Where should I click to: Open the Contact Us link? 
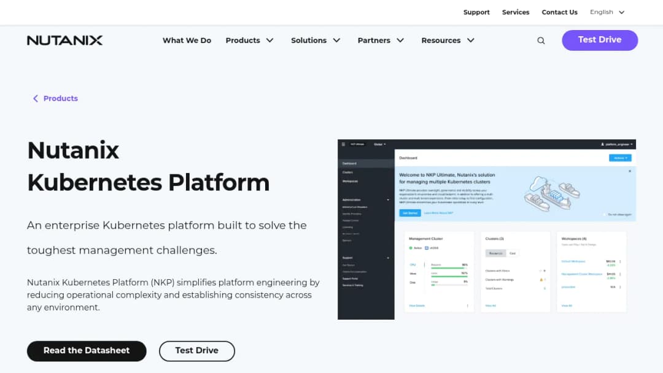[559, 12]
